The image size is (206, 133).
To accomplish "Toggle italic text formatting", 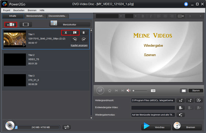I will click(151, 16).
